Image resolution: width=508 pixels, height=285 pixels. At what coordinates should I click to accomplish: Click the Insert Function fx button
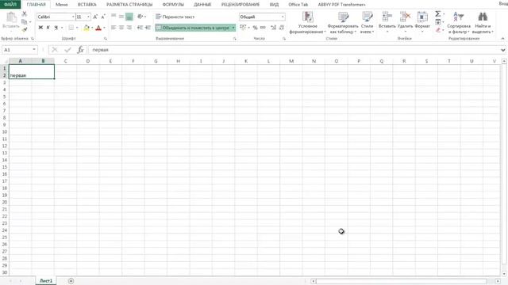coord(80,50)
